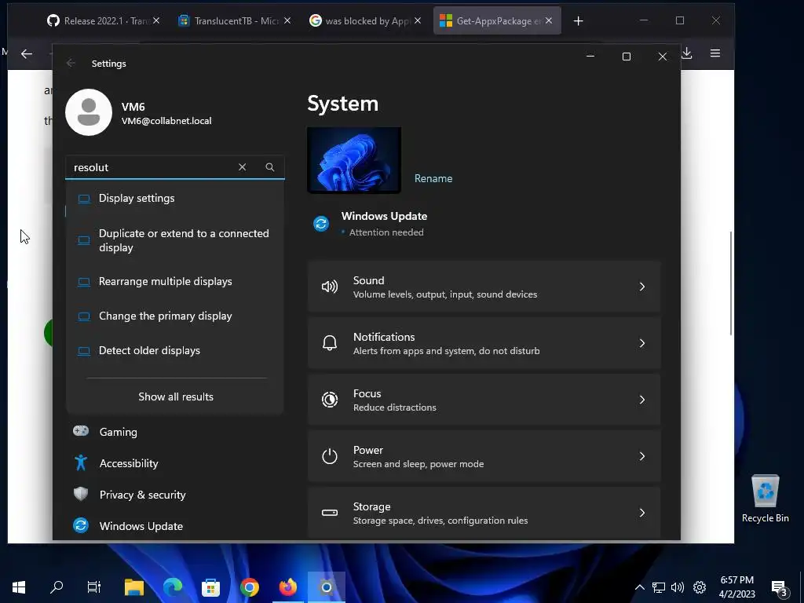The image size is (804, 603).
Task: Click the VM6@collabnet.local account text
Action: pos(166,121)
